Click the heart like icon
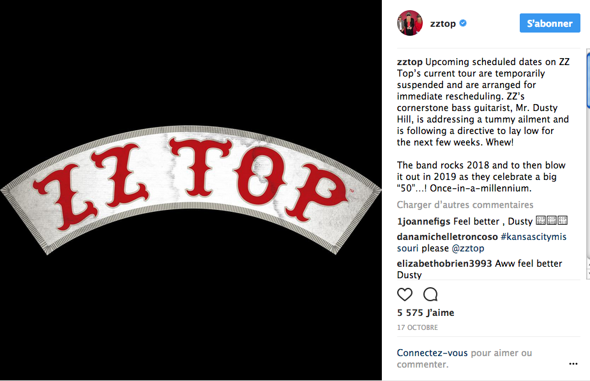Viewport: 590px width, 381px height. pos(405,294)
